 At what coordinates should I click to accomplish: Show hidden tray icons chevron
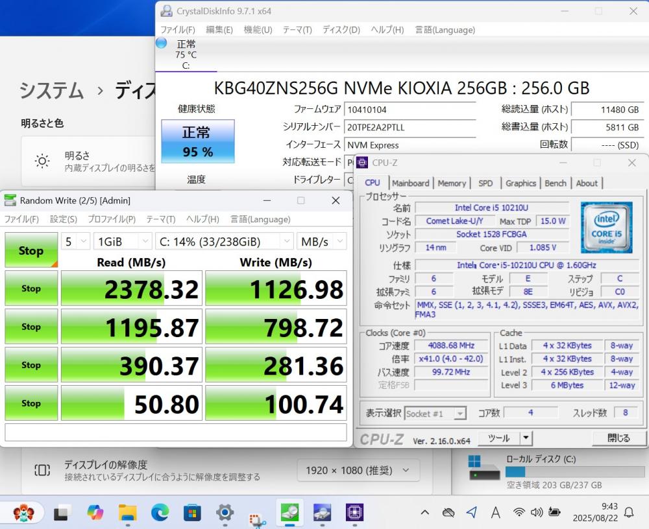click(424, 512)
